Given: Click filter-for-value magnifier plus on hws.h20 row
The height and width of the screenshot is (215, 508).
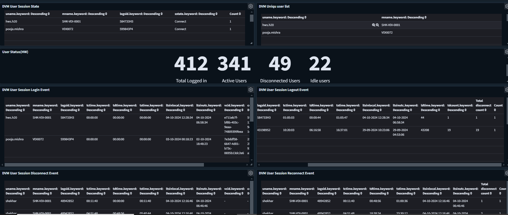Looking at the screenshot, I should coord(373,25).
